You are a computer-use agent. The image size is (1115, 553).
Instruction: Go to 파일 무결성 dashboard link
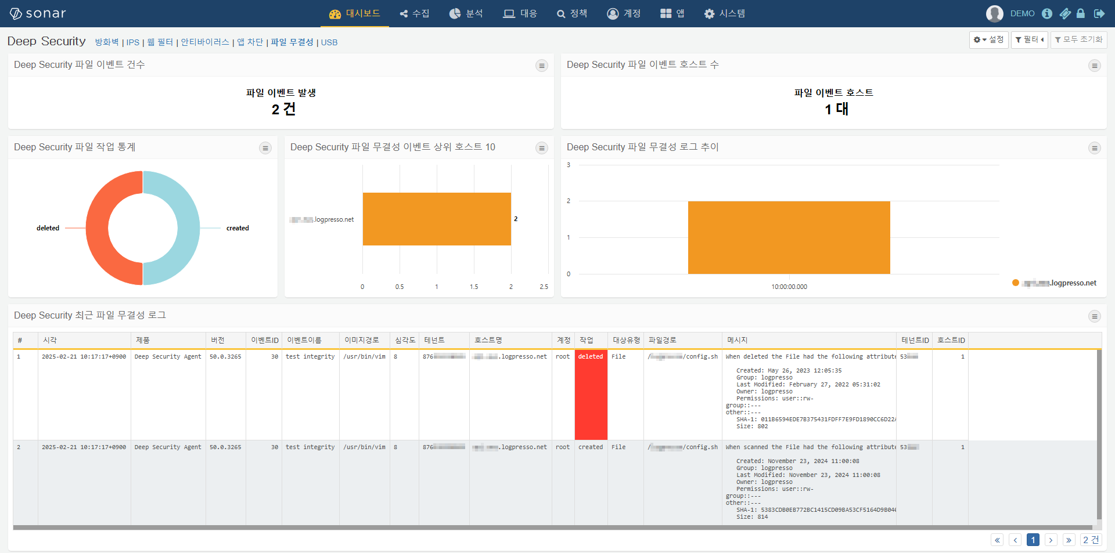click(x=292, y=42)
